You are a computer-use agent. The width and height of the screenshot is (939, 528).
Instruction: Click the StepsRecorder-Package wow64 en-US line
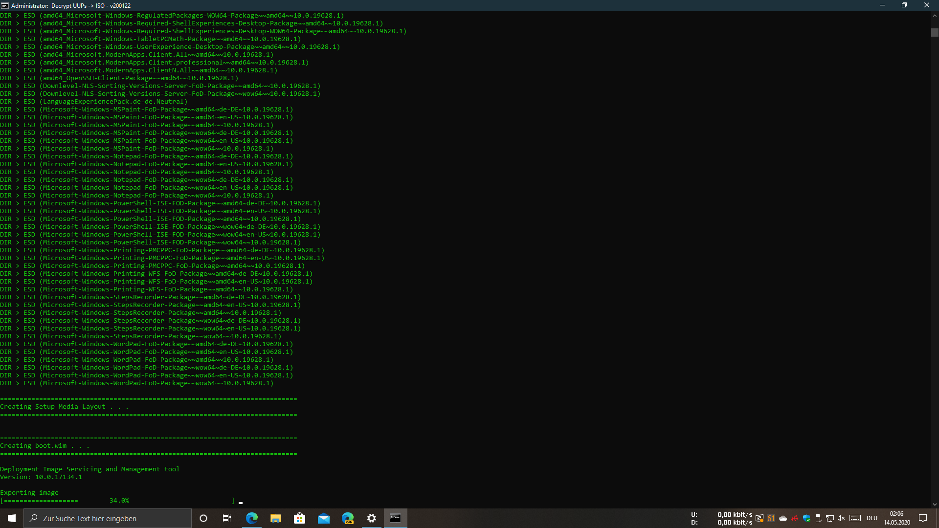point(151,329)
